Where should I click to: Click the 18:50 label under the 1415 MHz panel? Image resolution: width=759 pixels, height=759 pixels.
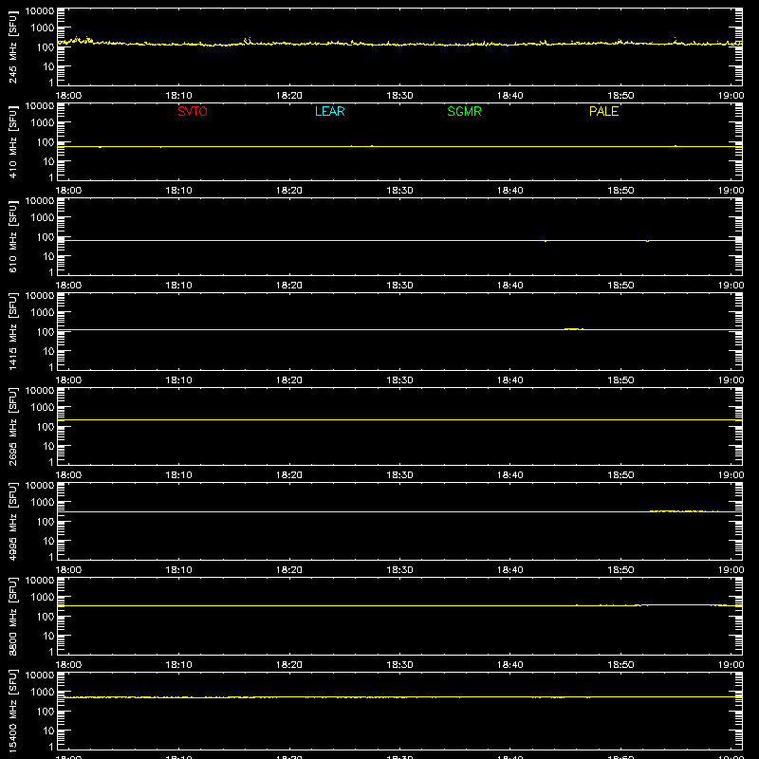(620, 380)
